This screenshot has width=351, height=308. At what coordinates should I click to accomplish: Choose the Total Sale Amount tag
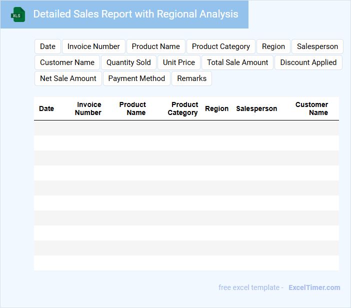pos(237,62)
